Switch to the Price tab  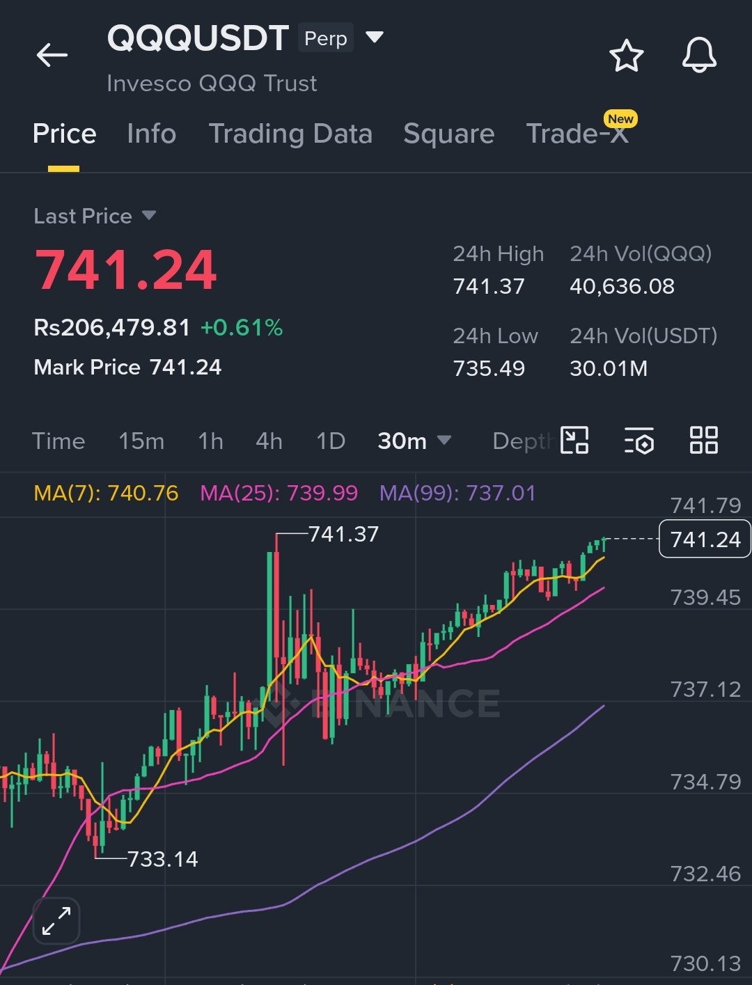[64, 134]
